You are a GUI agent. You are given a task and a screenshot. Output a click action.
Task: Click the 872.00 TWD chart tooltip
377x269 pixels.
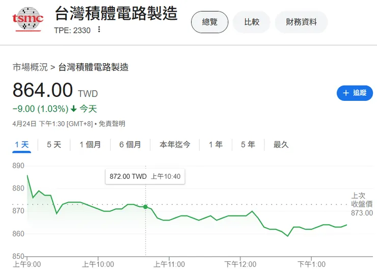[x=145, y=176]
